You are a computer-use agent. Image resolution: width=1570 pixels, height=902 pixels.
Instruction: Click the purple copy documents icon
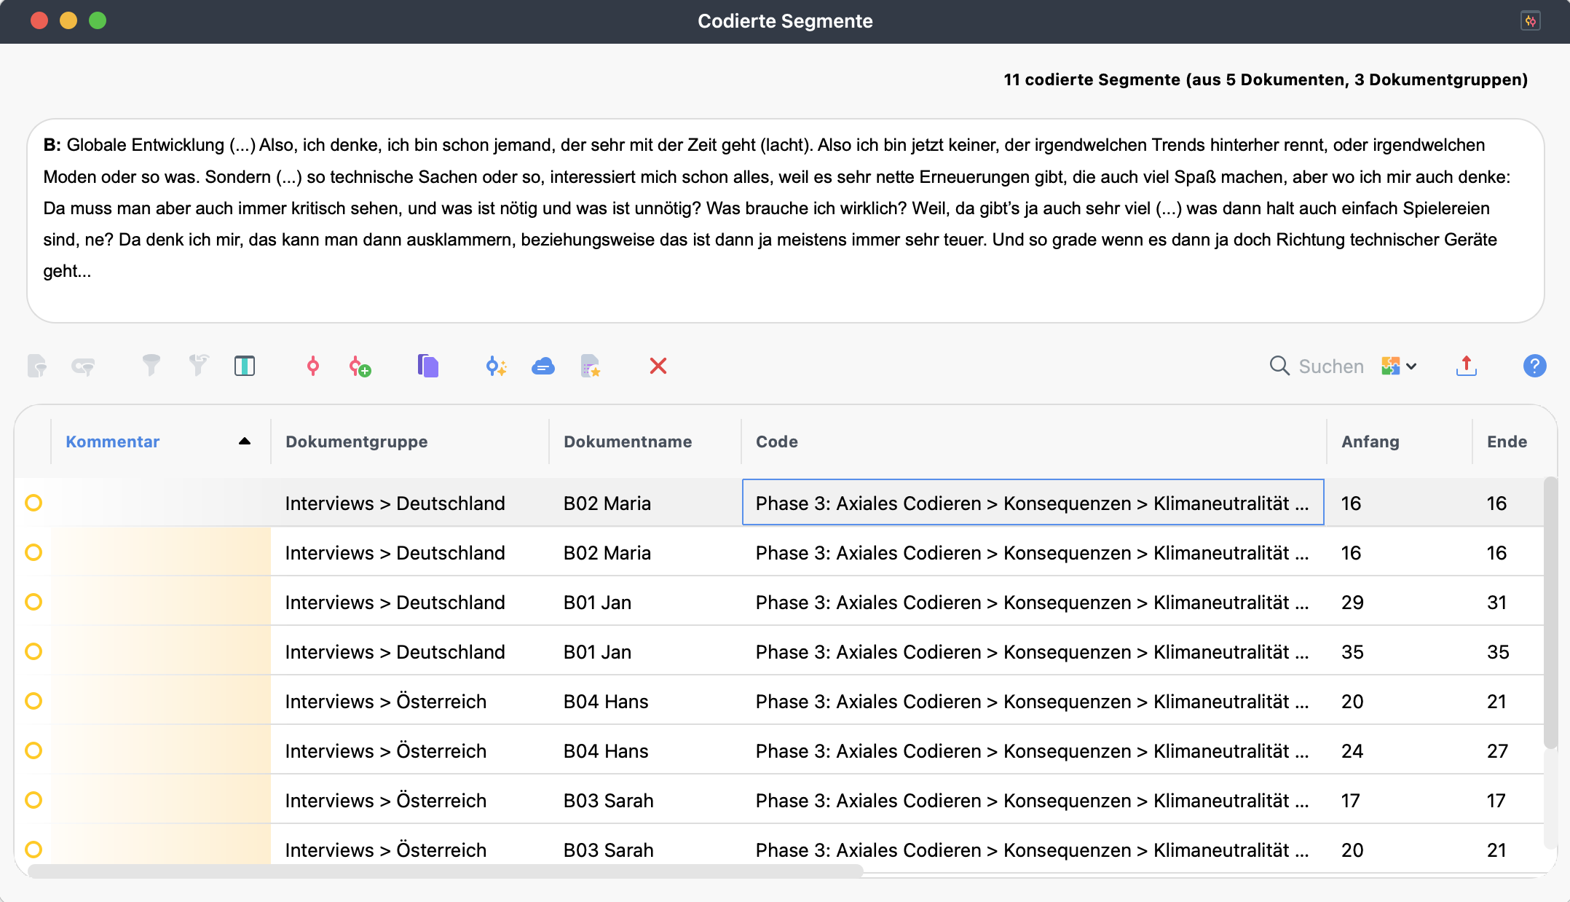click(428, 366)
